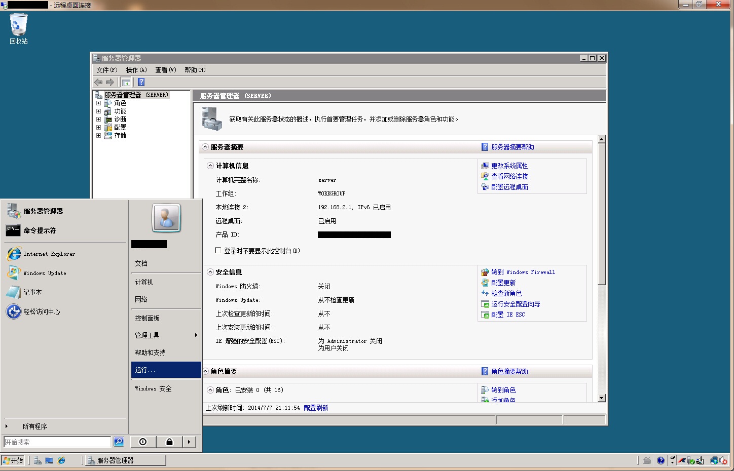This screenshot has width=734, height=471.
Task: Click the help question mark tray icon
Action: point(660,460)
